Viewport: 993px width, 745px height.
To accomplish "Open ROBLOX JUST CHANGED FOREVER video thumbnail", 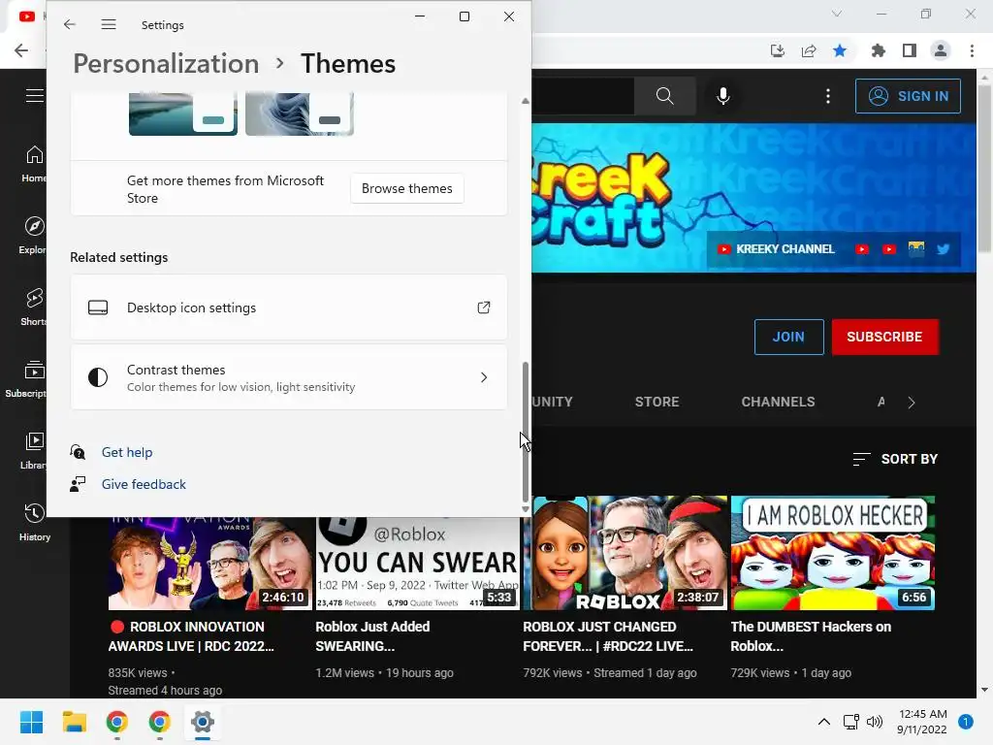I will click(x=625, y=553).
